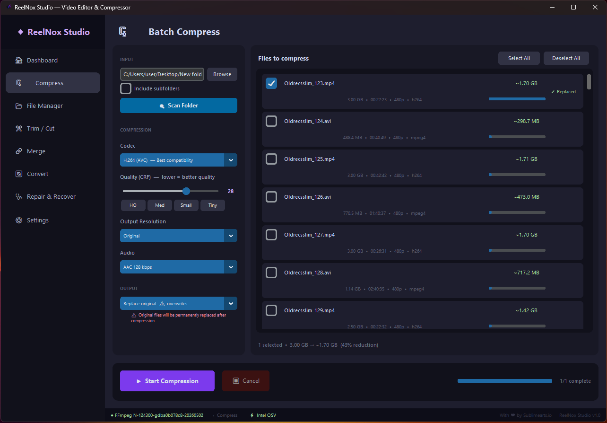Click the ReelNox Studio star logo
607x423 pixels.
point(20,32)
